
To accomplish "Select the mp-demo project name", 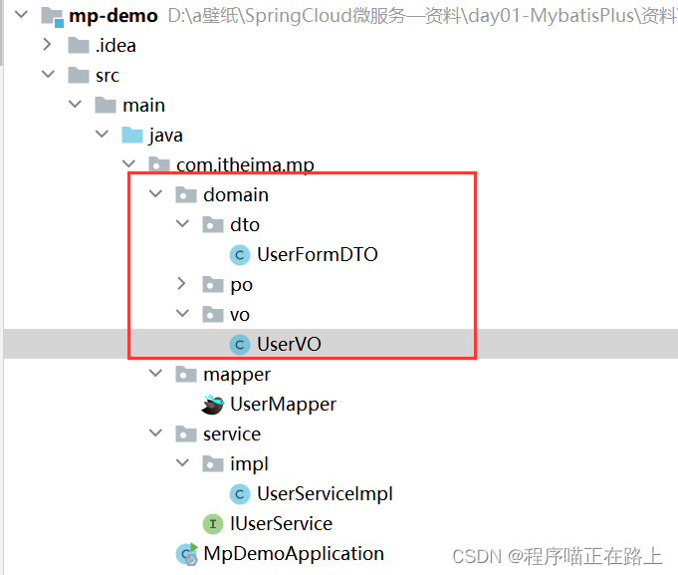I will 113,16.
